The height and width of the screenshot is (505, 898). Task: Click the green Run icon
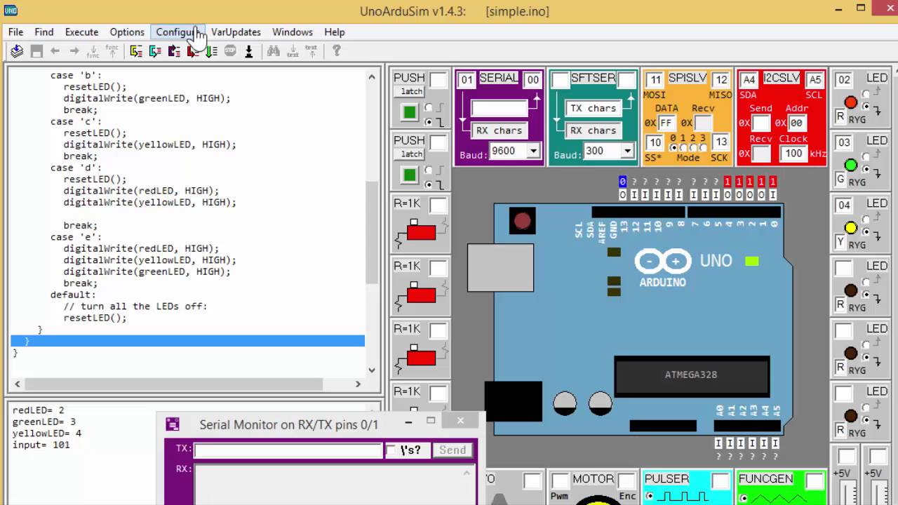[210, 51]
